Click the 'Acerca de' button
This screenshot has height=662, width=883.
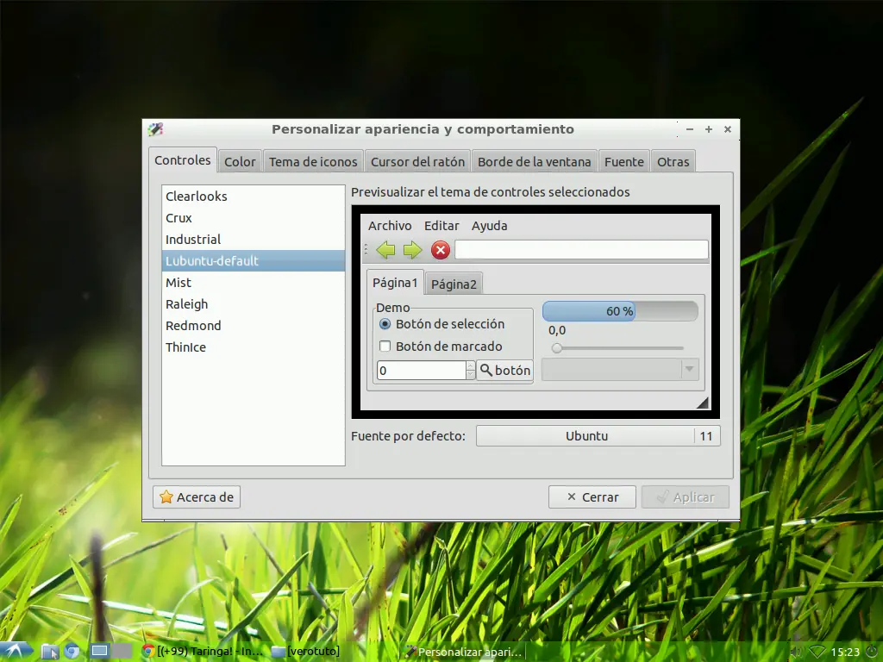click(197, 497)
